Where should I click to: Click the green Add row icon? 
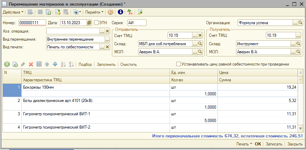7,64
